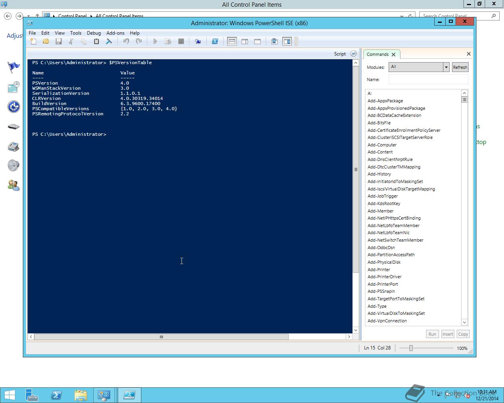Viewport: 504px width, 403px height.
Task: Adjust the zoom slider
Action: pos(411,348)
